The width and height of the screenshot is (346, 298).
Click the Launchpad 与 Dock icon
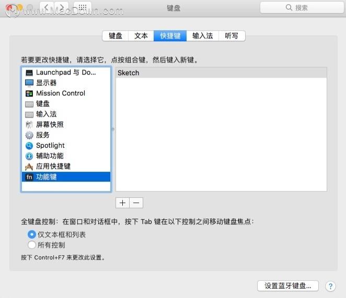29,73
